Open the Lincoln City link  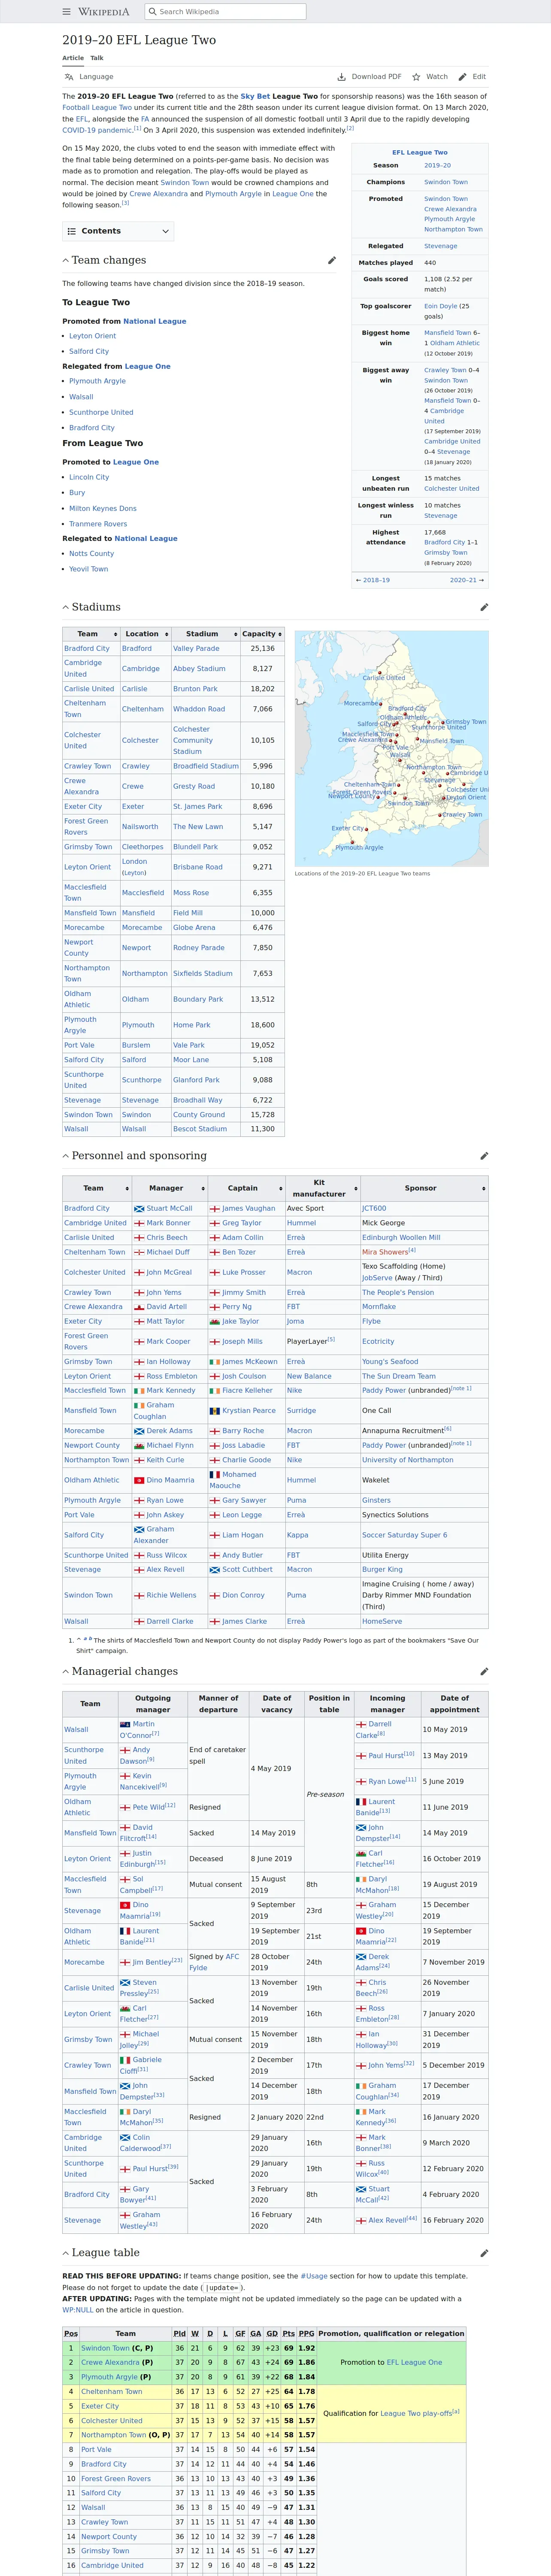(x=89, y=477)
